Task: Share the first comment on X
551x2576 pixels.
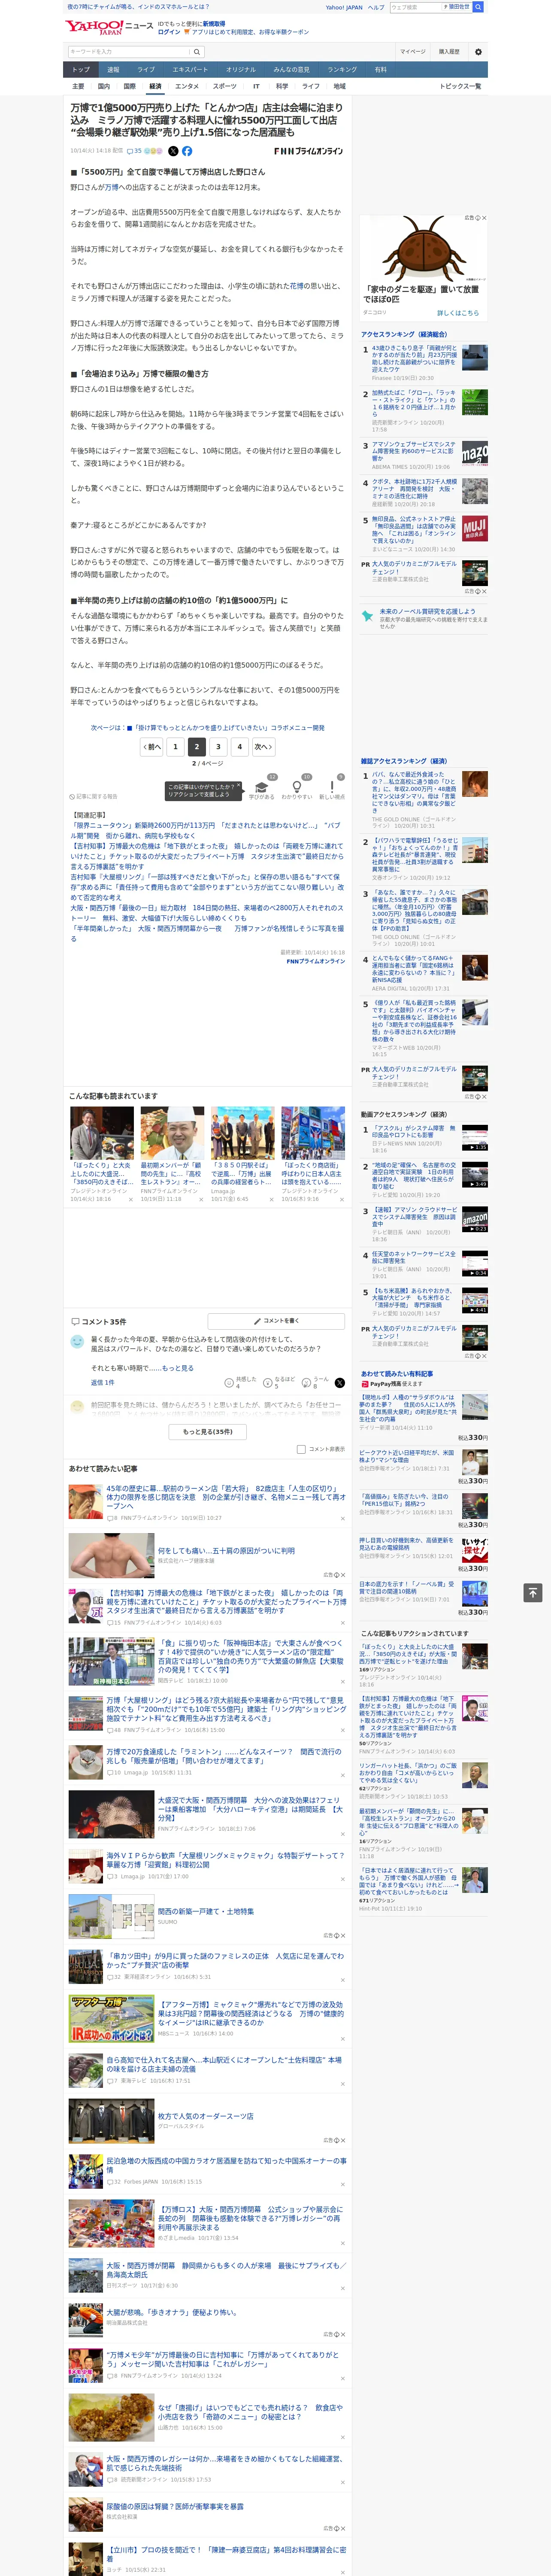Action: (339, 1382)
